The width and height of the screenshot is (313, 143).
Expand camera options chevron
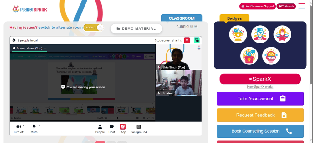coord(24,125)
